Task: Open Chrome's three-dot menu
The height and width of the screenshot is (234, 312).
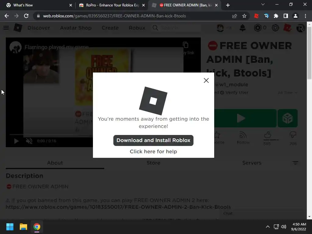Action: point(305,16)
